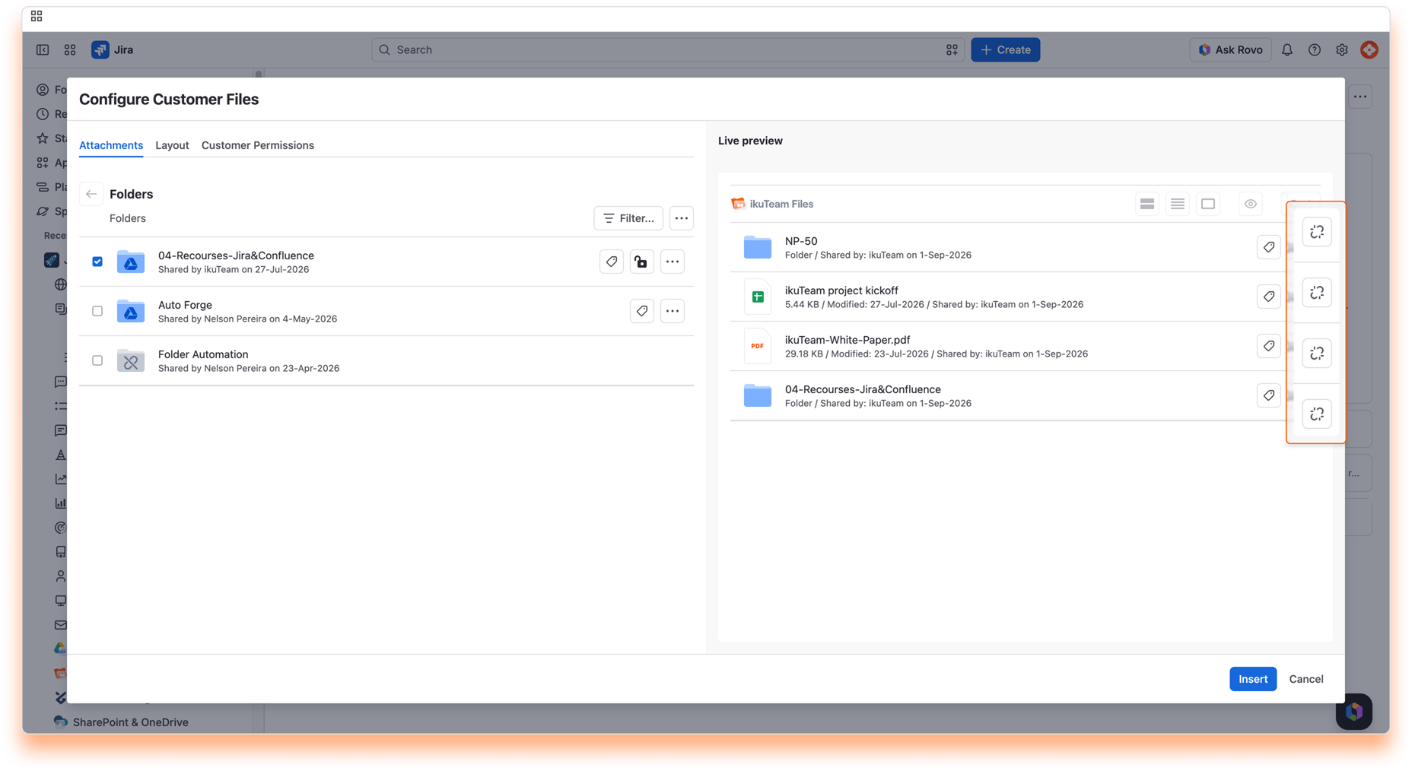Switch to the Attachments tab

click(x=111, y=145)
